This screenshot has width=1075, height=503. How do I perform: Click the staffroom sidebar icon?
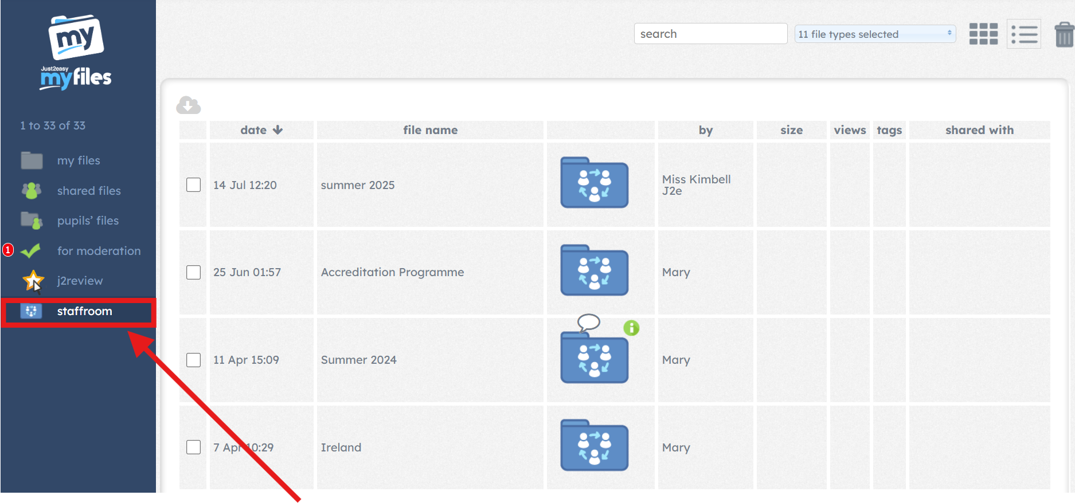point(31,311)
